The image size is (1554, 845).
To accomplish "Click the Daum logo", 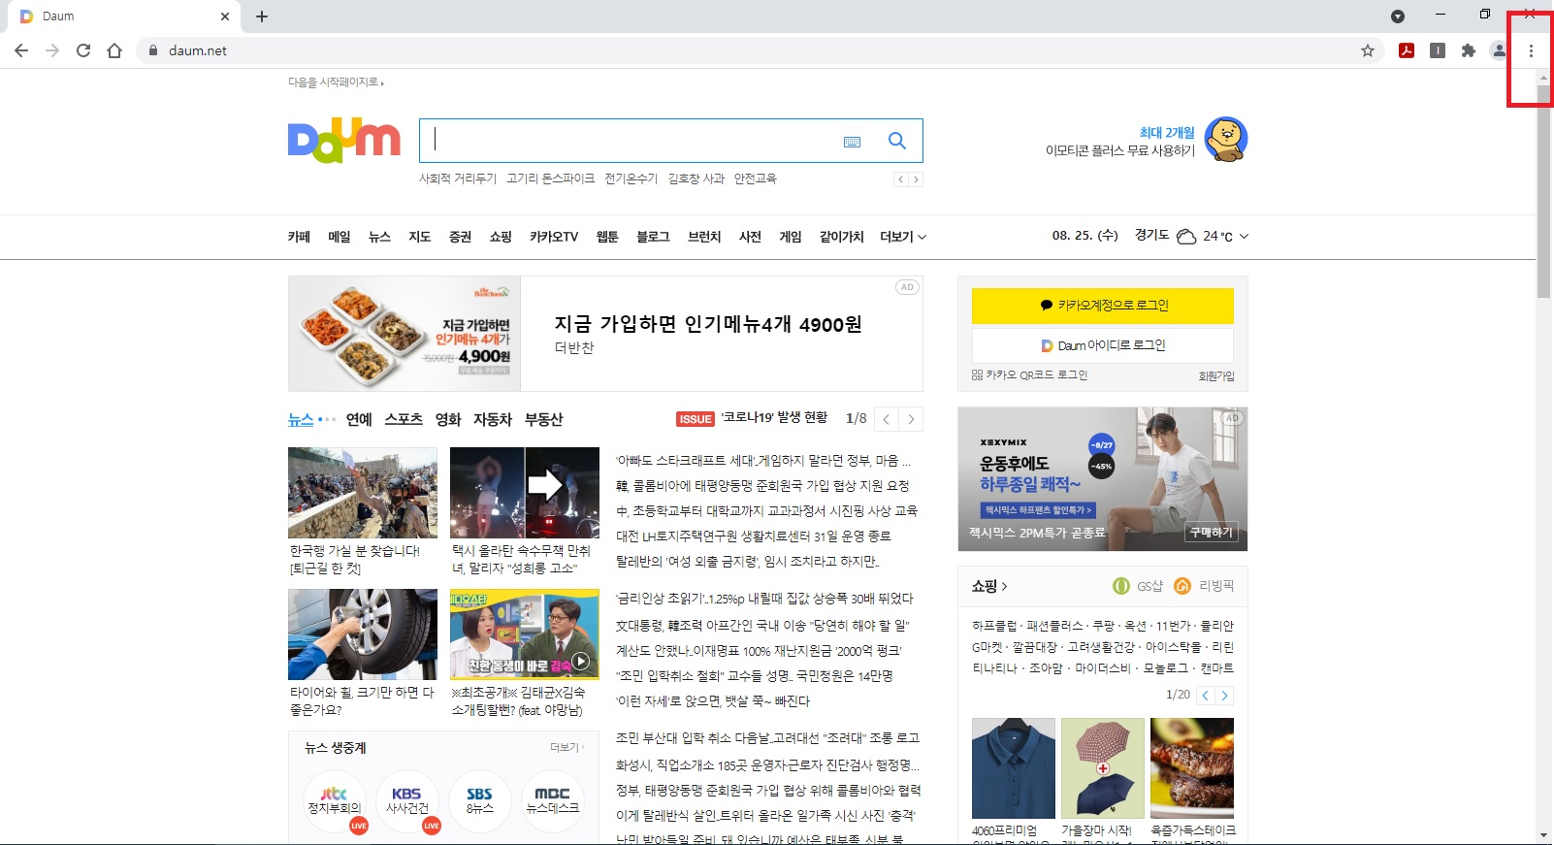I will (344, 141).
